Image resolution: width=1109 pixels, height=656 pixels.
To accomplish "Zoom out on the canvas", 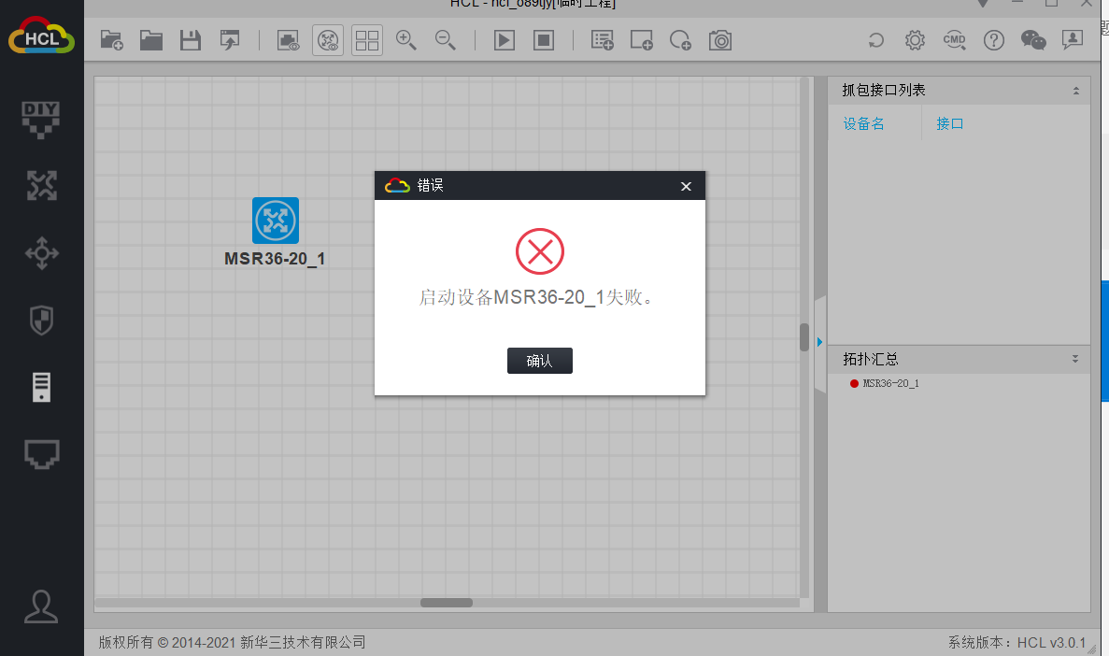I will click(446, 40).
